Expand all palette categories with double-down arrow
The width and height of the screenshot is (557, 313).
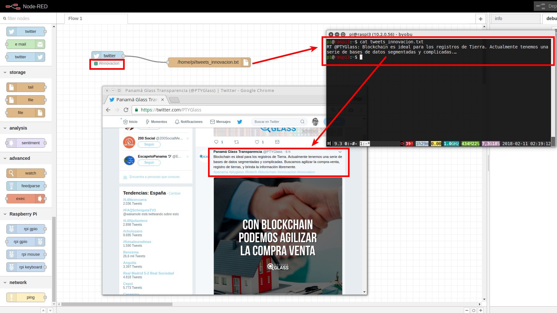(x=50, y=310)
